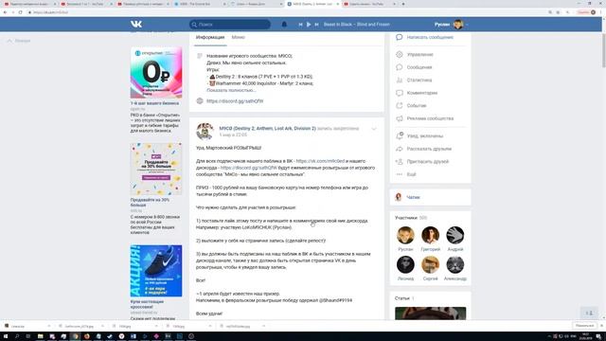Open the Руслан profile menu

451,25
